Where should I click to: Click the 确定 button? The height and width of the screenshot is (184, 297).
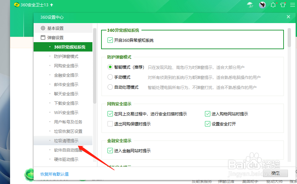275,173
